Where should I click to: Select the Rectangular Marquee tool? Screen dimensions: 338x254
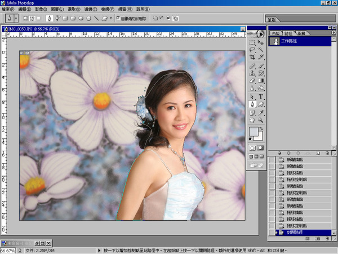click(x=252, y=42)
